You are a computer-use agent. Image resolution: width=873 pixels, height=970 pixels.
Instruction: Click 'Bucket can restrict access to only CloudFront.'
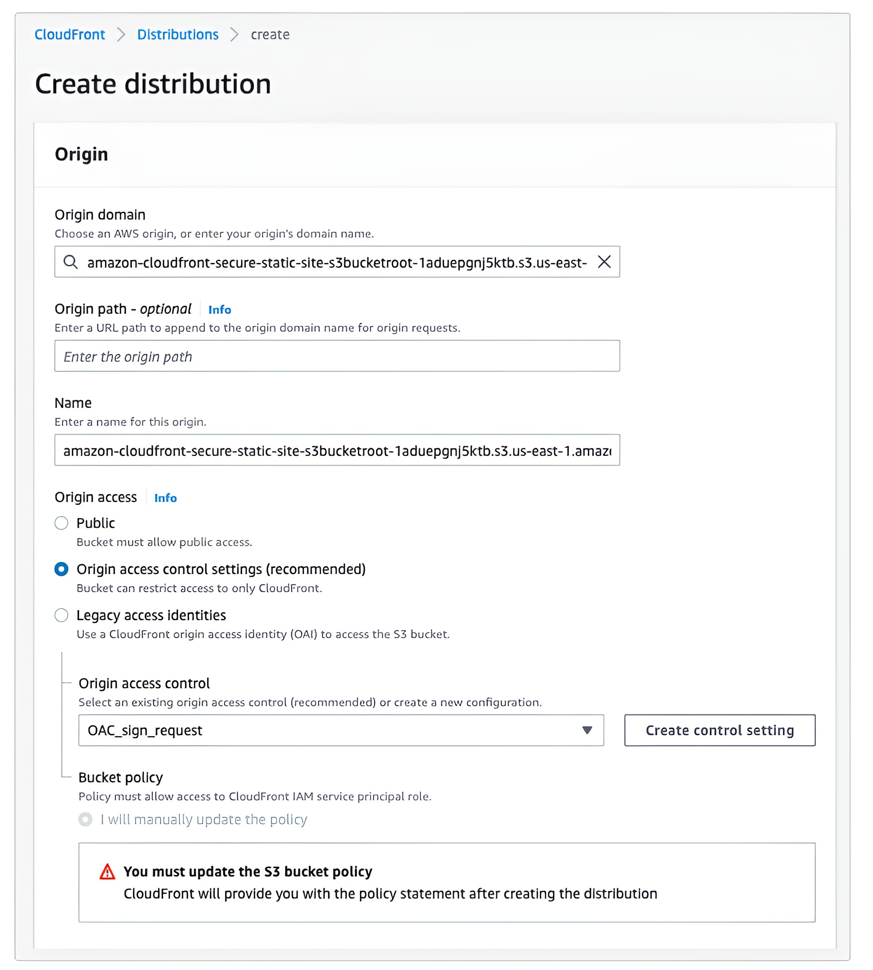199,588
